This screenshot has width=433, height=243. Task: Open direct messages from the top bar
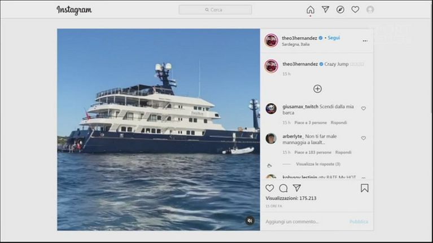point(326,10)
